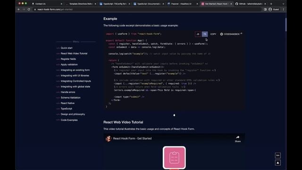
Task: Toggle the browser side panel
Action: 265,9
